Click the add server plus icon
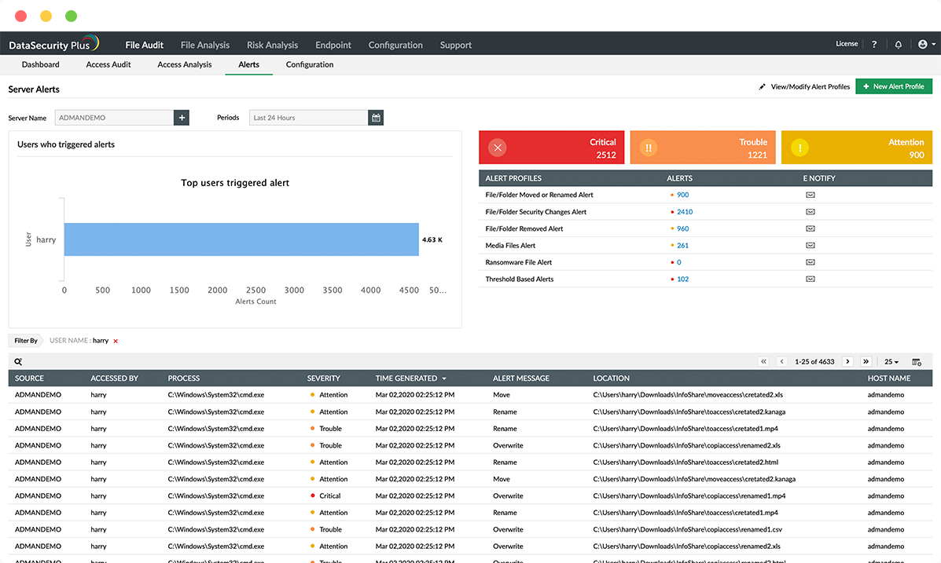This screenshot has height=563, width=941. coord(182,118)
